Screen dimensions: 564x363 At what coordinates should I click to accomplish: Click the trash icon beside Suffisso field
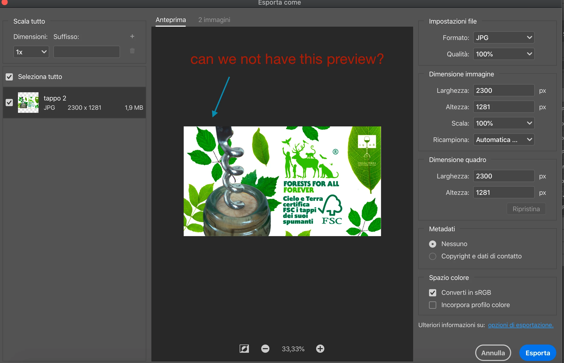coord(132,51)
